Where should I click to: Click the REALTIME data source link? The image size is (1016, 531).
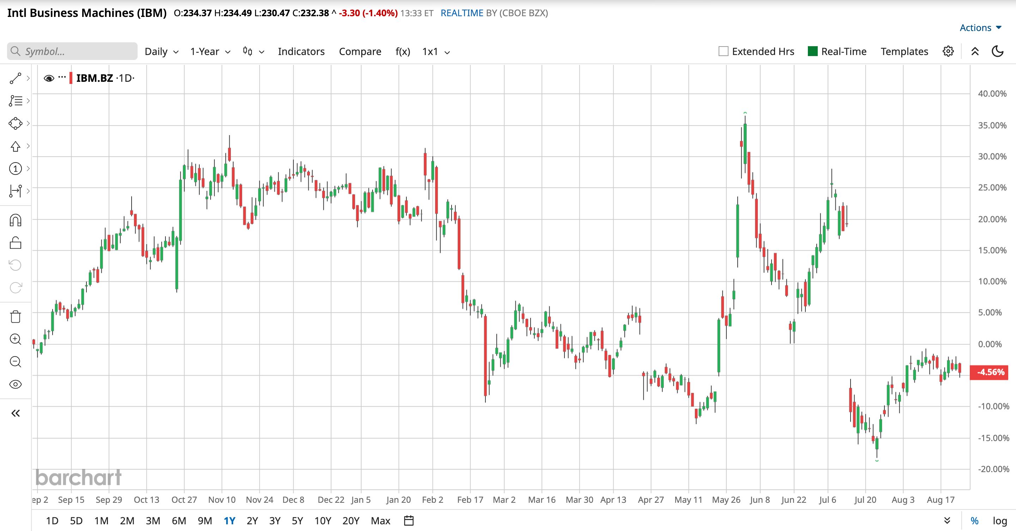click(462, 13)
